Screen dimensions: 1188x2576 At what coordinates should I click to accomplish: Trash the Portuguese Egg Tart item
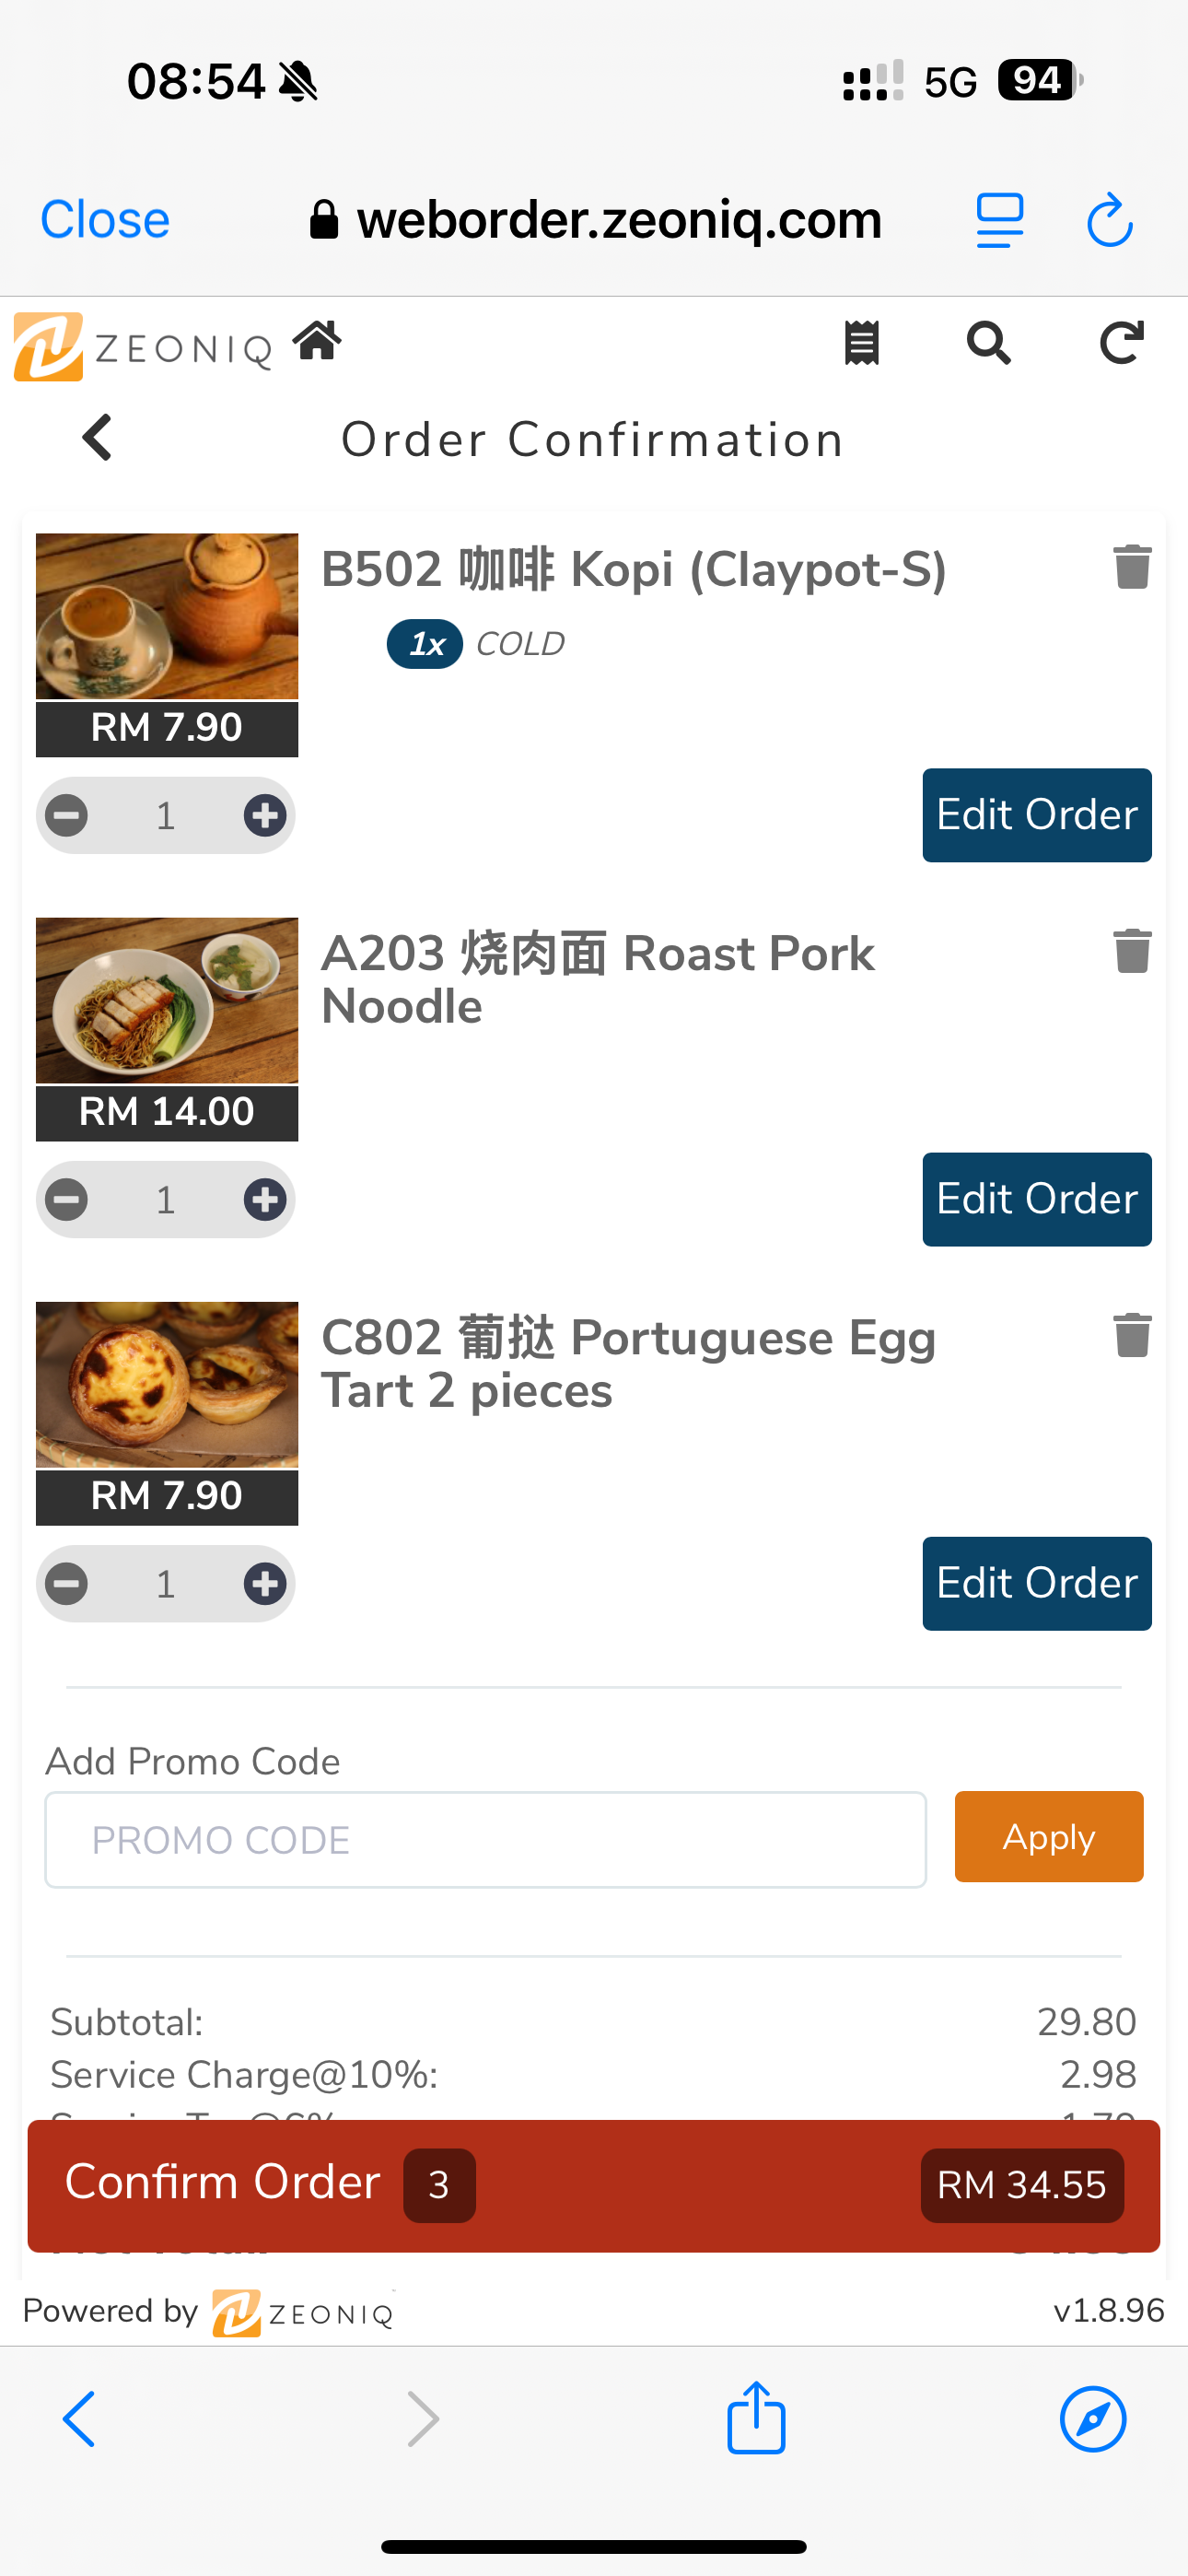click(x=1132, y=1335)
